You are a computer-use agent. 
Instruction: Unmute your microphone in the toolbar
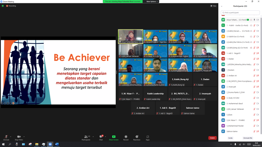click(x=6, y=138)
